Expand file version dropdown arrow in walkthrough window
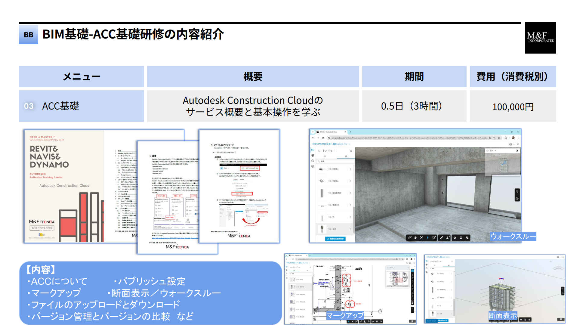Viewport: 577px width, 325px height. [350, 144]
